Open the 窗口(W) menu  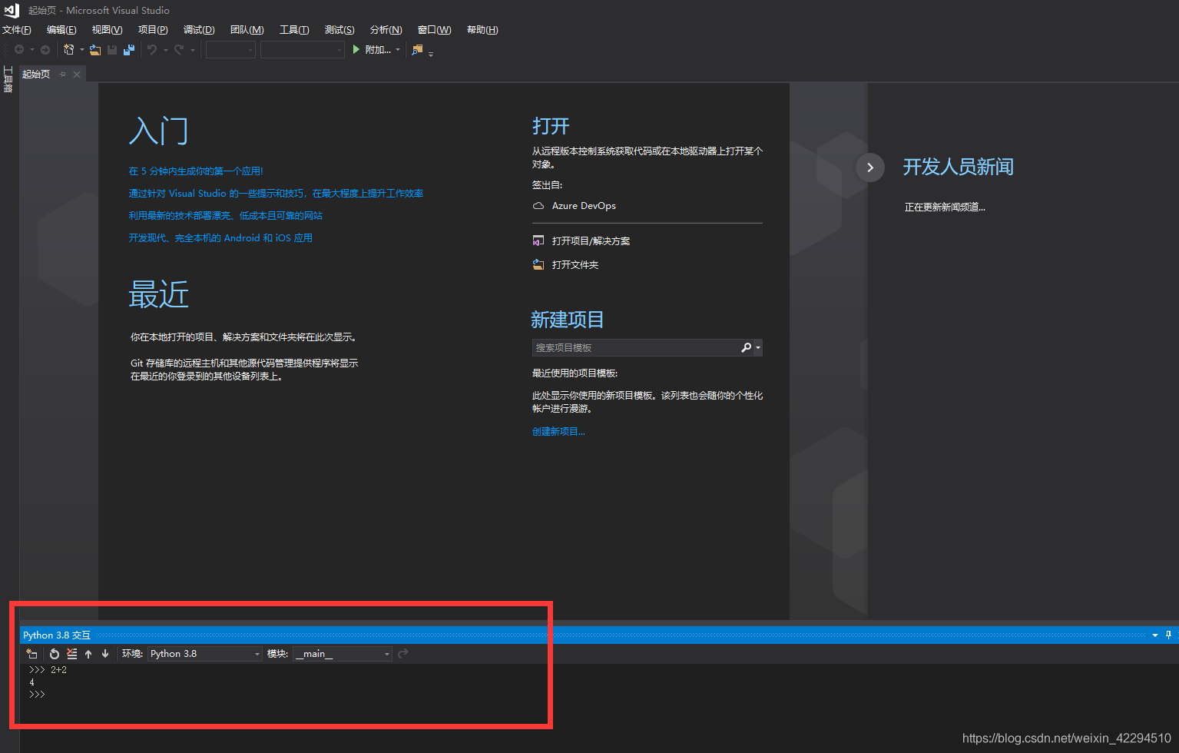tap(435, 30)
